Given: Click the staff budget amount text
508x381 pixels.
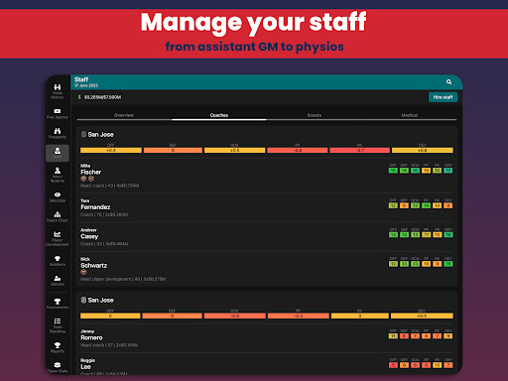Looking at the screenshot, I should click(102, 97).
